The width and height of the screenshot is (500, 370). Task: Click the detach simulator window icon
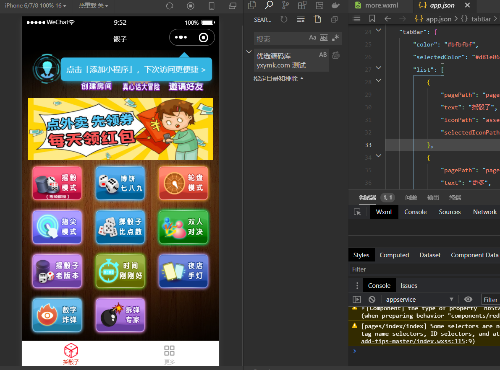(233, 6)
